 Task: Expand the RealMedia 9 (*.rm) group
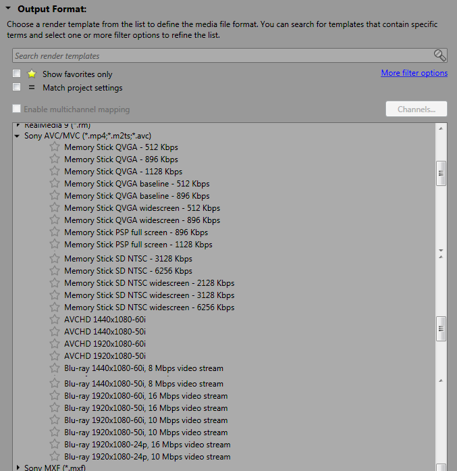point(18,124)
